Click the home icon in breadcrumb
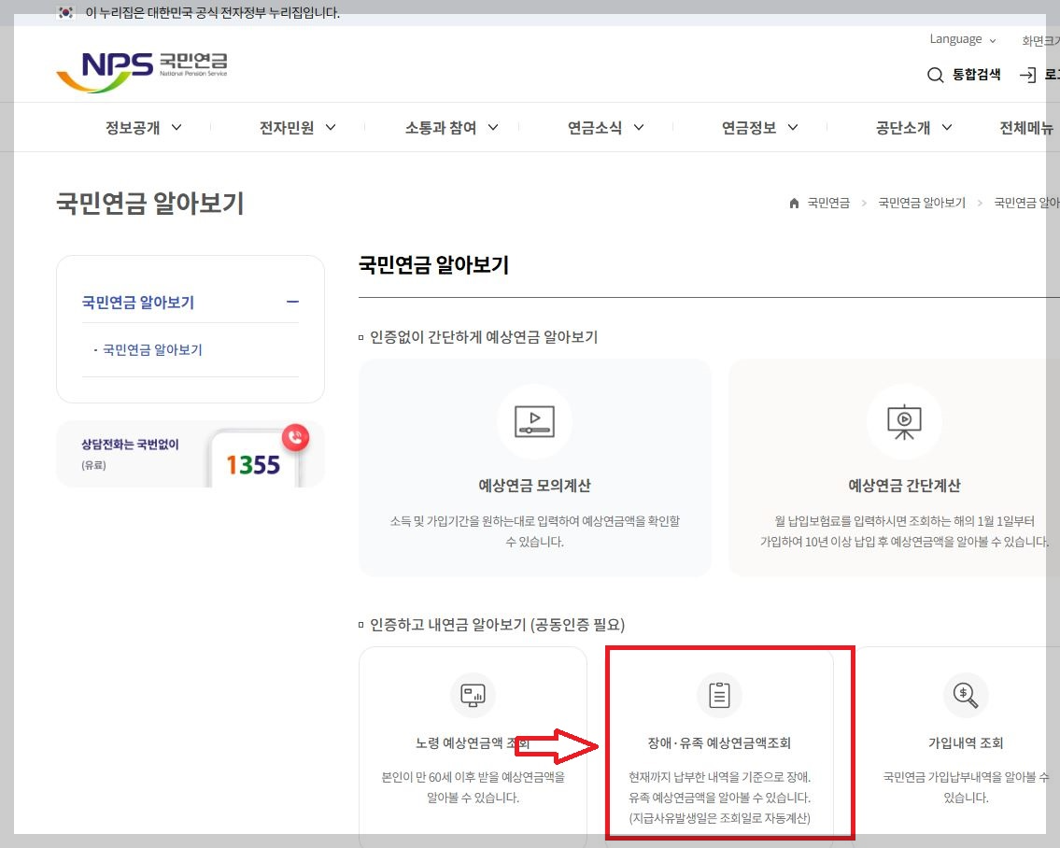1060x848 pixels. (x=794, y=203)
